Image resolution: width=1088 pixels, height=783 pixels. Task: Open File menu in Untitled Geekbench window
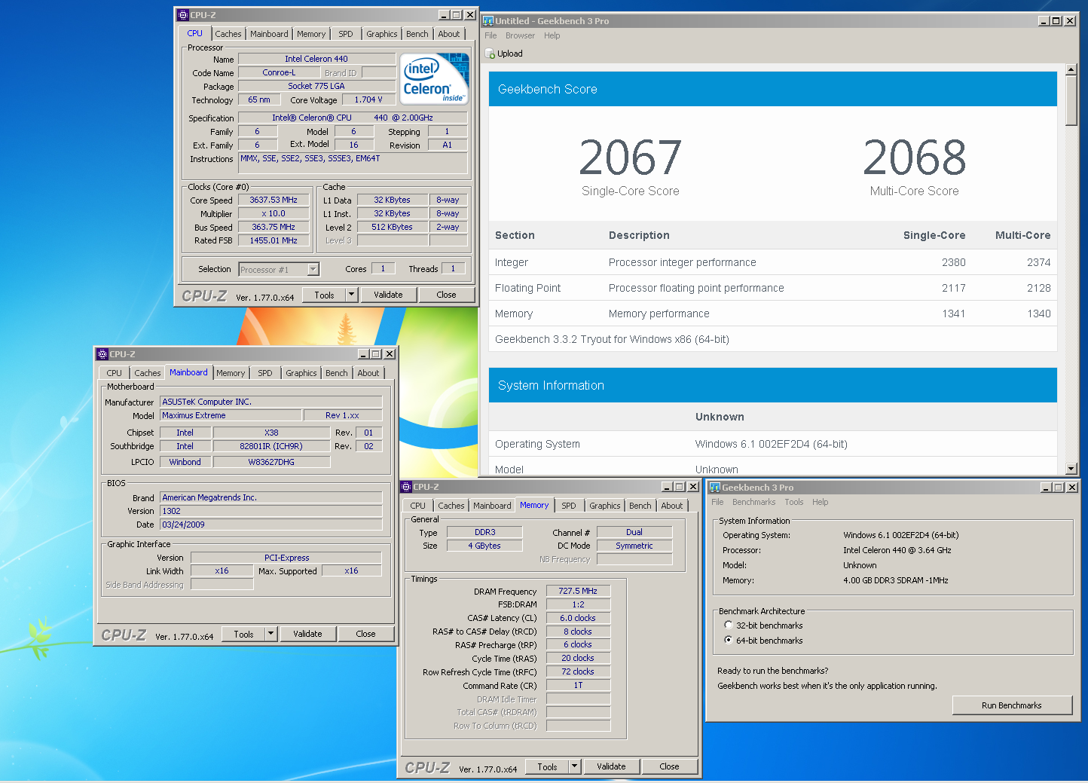491,35
